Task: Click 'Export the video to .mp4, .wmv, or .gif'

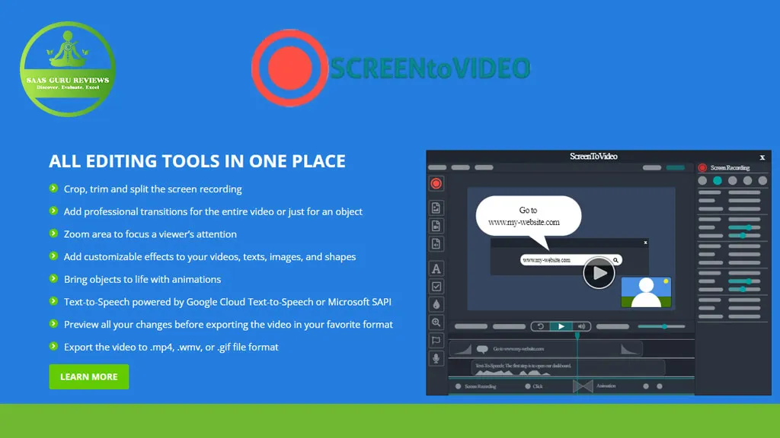Action: tap(171, 347)
